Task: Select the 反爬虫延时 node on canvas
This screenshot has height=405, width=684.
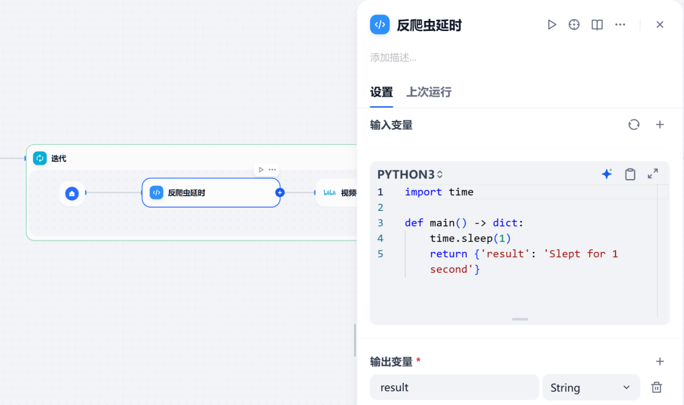Action: (211, 192)
